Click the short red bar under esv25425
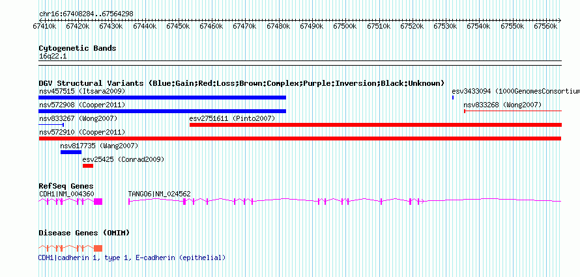Image resolution: width=580 pixels, height=277 pixels. pyautogui.click(x=88, y=166)
